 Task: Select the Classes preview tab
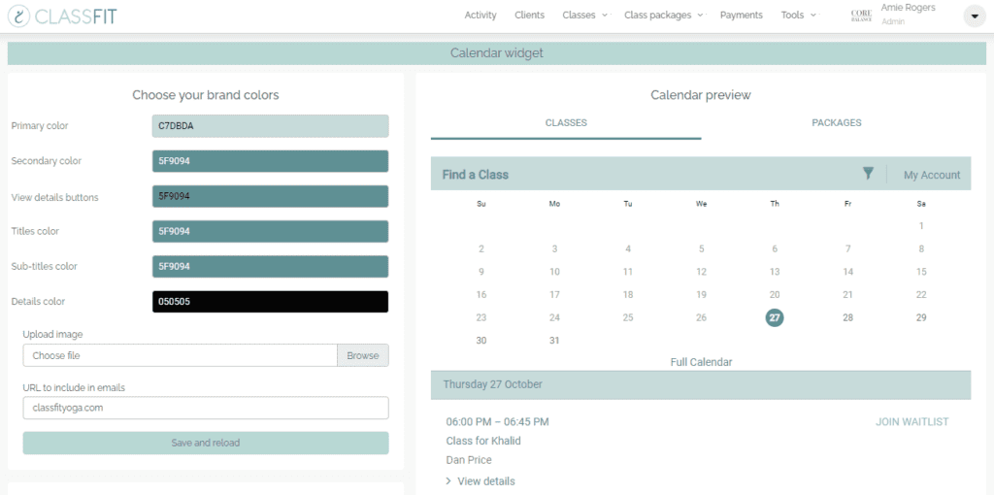[x=566, y=123]
